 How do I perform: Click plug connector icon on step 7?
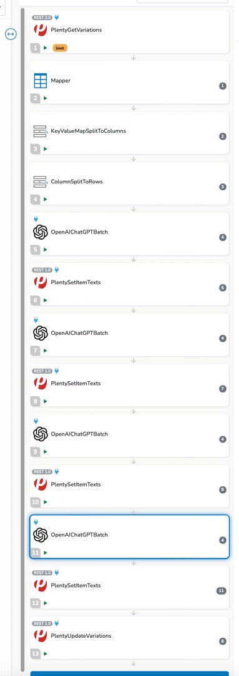coord(36,320)
